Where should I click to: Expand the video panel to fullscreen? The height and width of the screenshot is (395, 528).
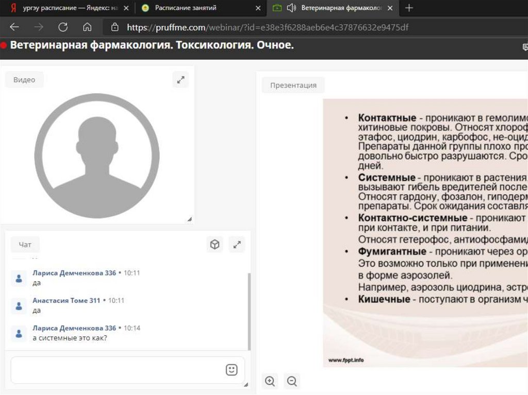(x=180, y=80)
